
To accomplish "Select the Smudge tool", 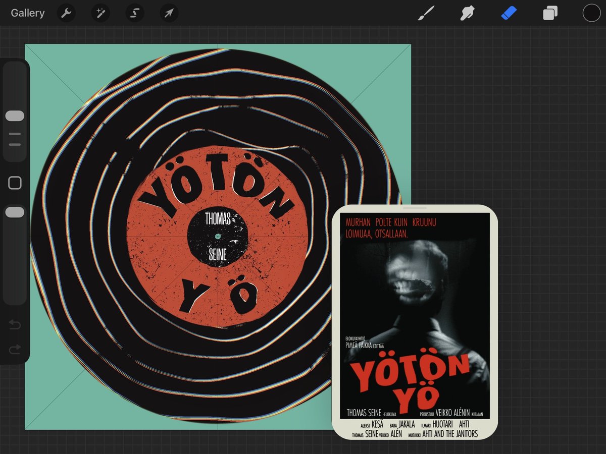I will [x=467, y=13].
